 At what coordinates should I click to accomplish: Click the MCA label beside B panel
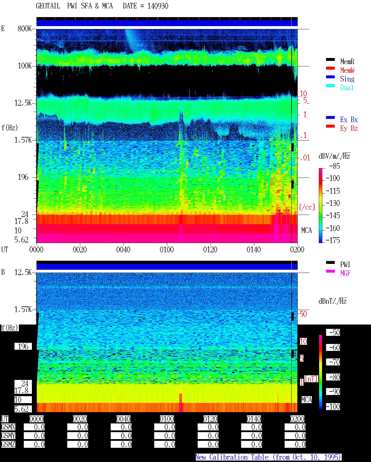(x=306, y=400)
